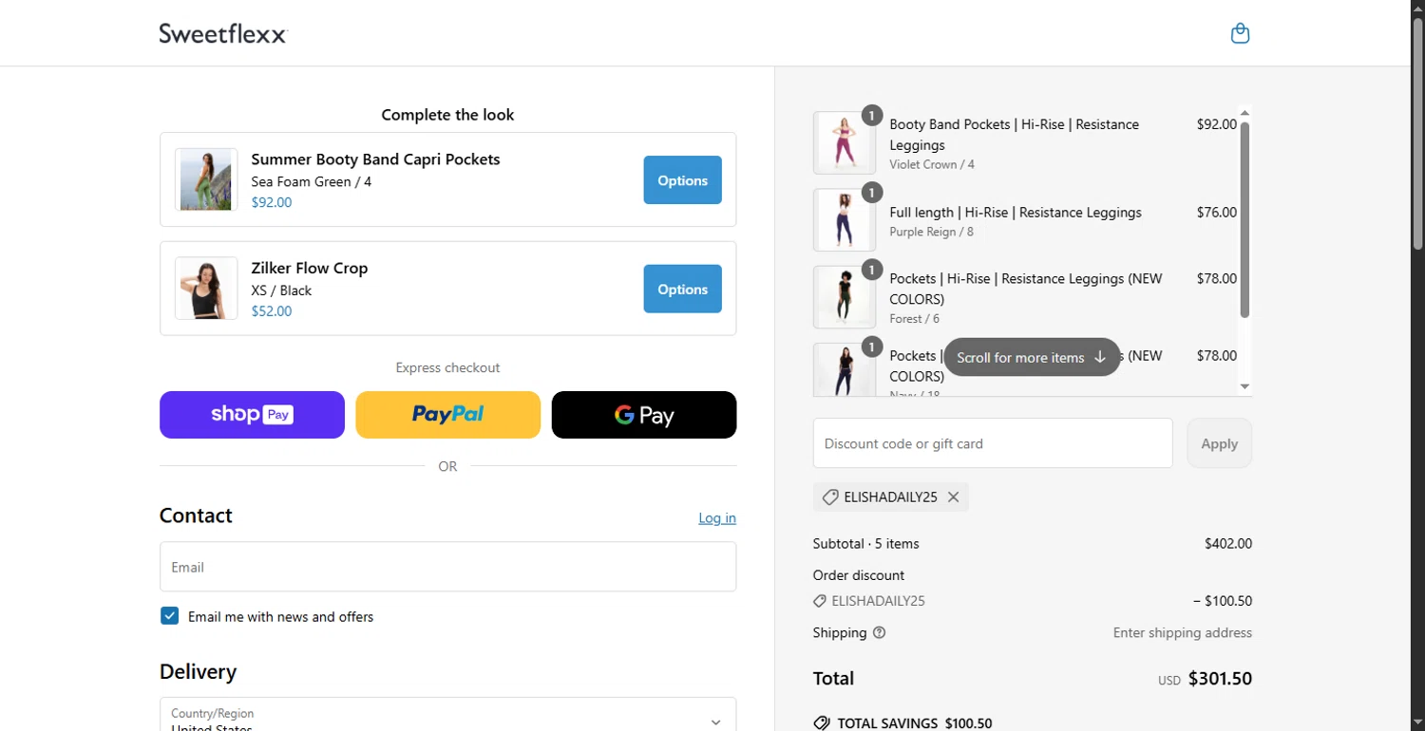This screenshot has width=1425, height=731.
Task: Focus the Discount code or gift card field
Action: pos(993,443)
